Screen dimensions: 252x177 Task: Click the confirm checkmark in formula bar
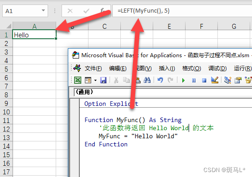(x=86, y=11)
